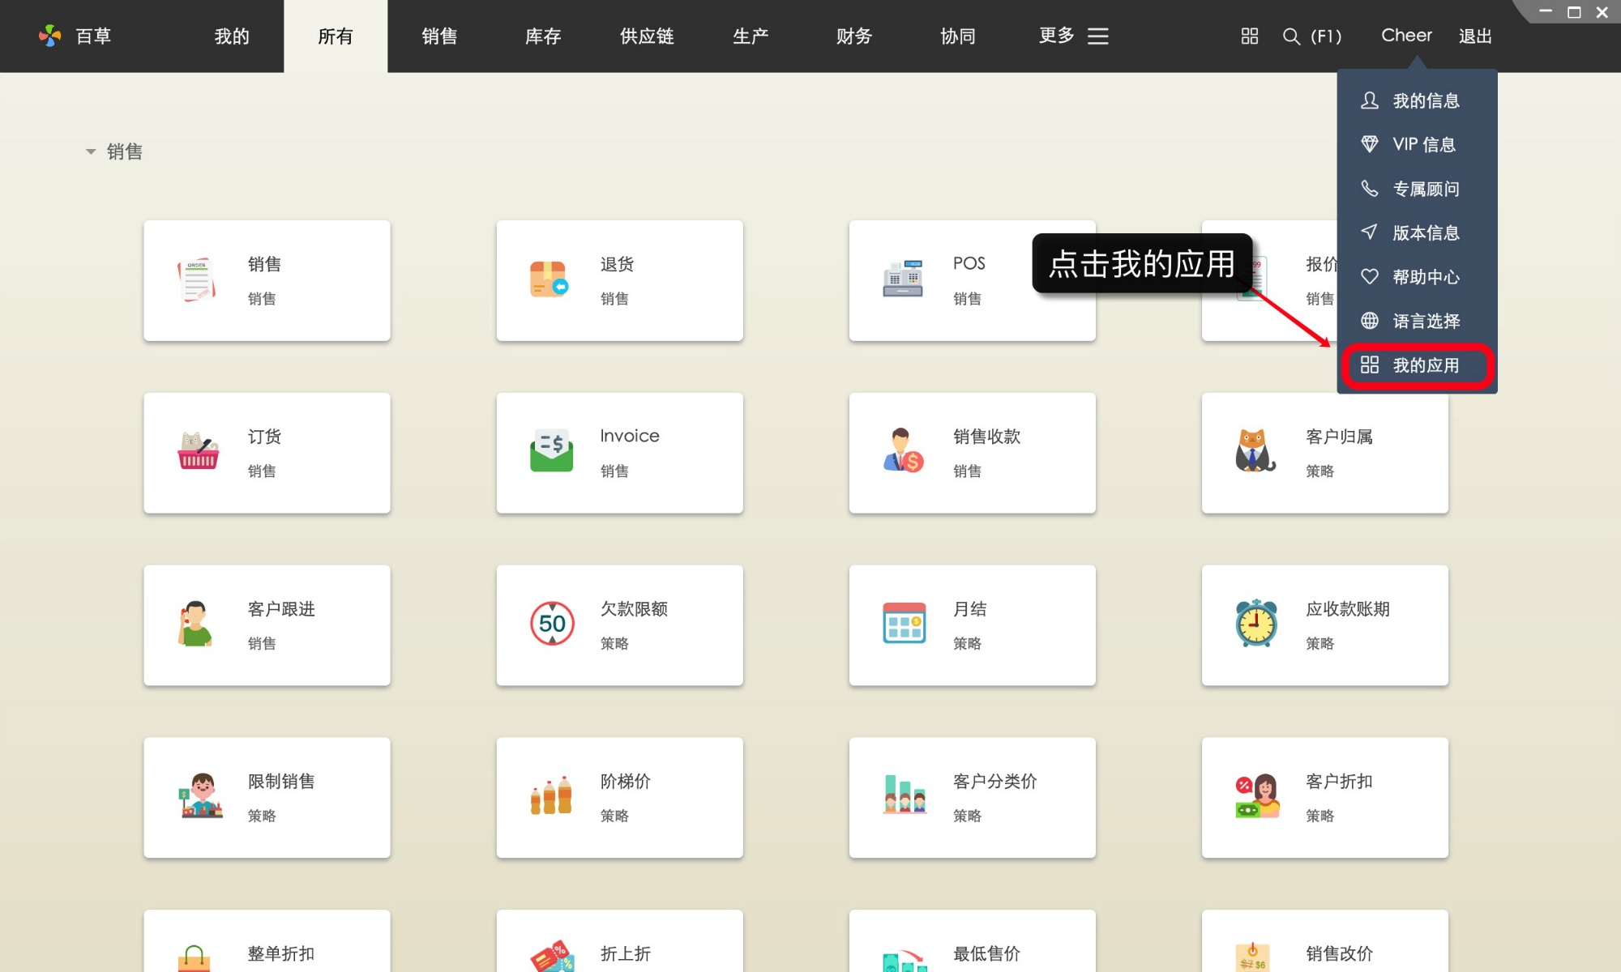
Task: Click the 欠款限额 50 limit sign icon
Action: (x=552, y=624)
